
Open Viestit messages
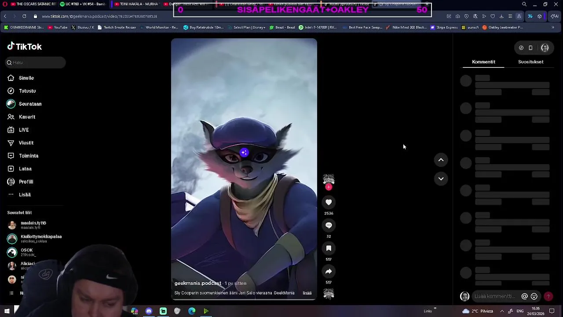pyautogui.click(x=20, y=143)
